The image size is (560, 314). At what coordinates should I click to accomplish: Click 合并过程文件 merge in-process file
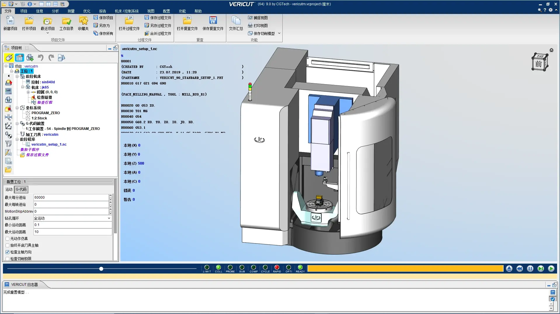[158, 33]
